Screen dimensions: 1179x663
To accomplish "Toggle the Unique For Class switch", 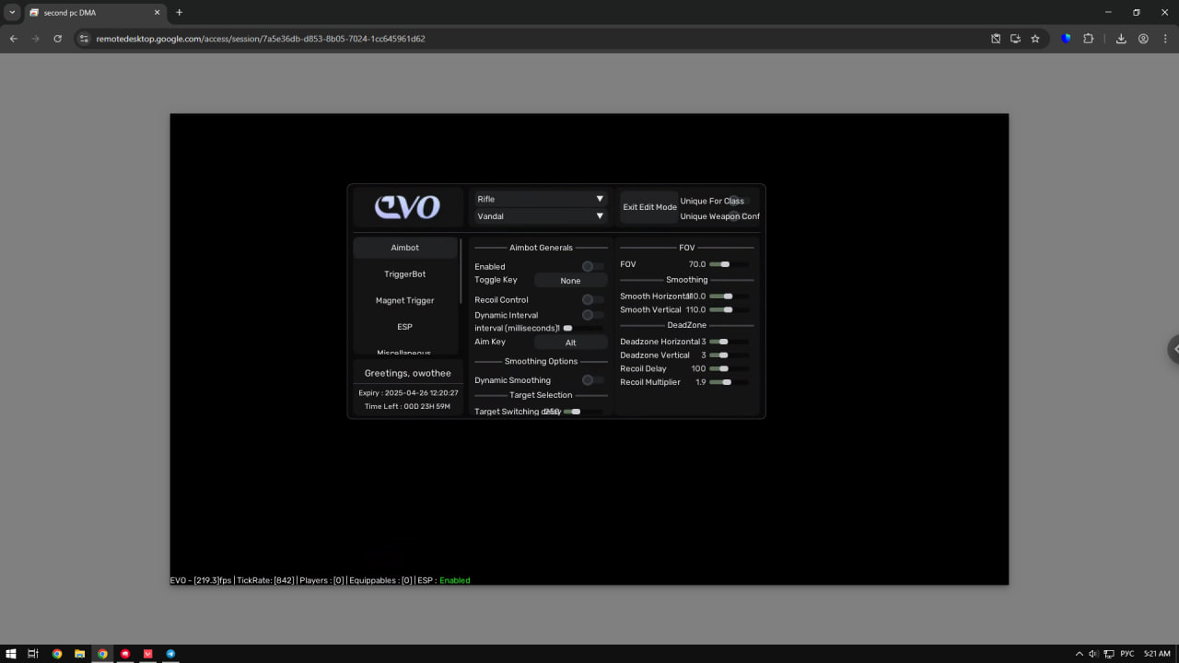I will [x=740, y=201].
